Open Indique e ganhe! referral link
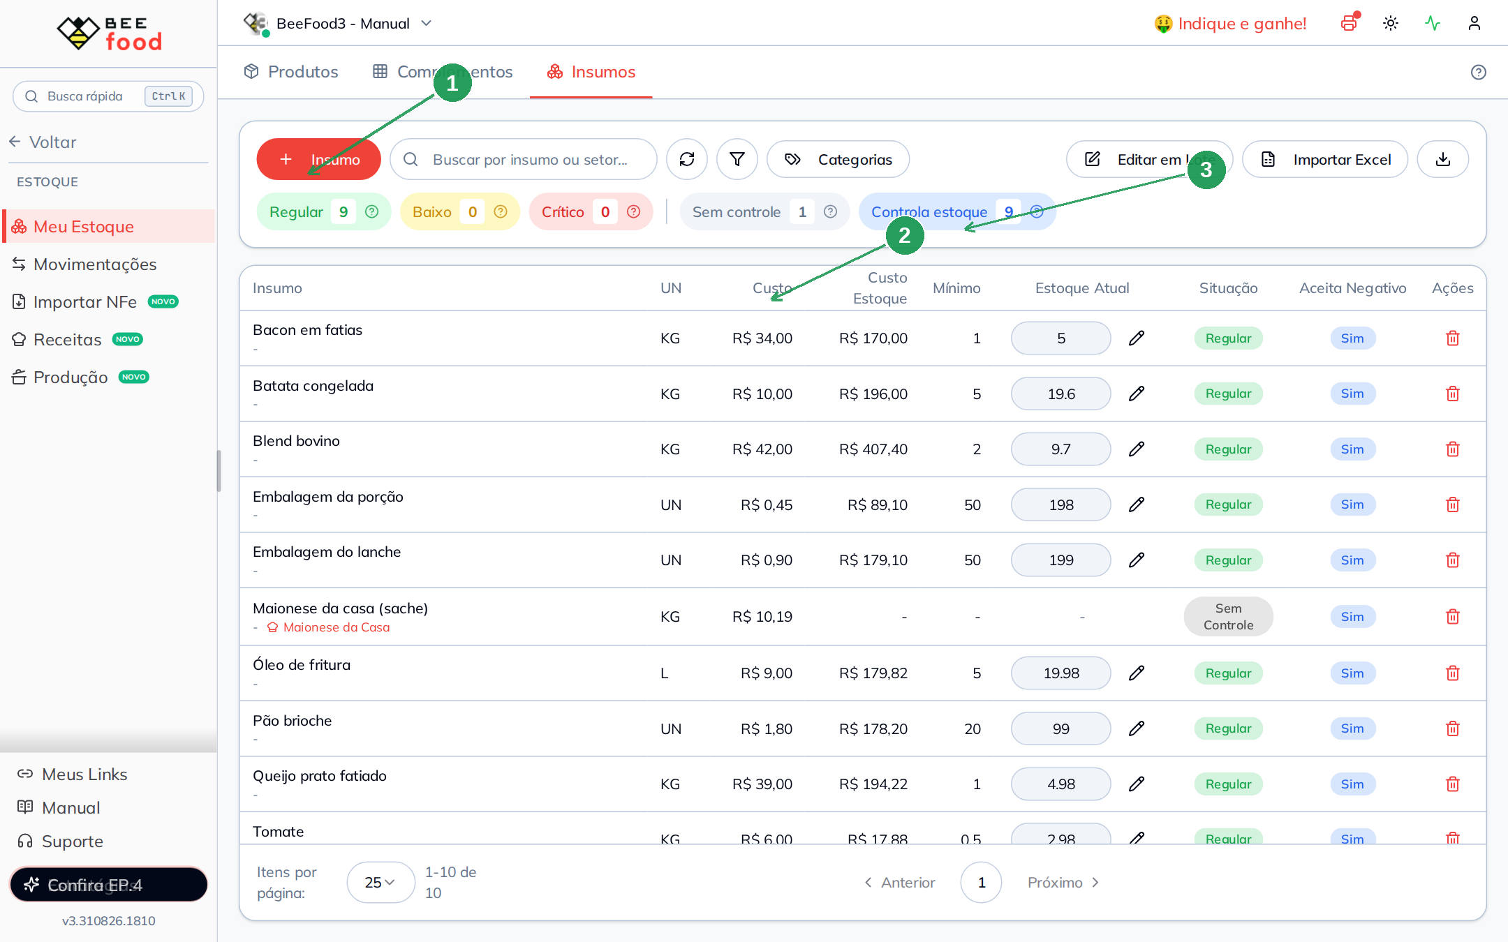Image resolution: width=1508 pixels, height=942 pixels. point(1230,24)
